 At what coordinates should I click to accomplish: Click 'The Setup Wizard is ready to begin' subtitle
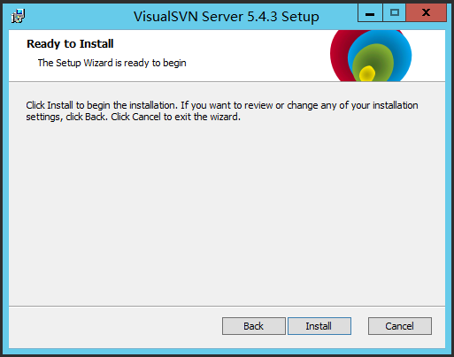112,63
